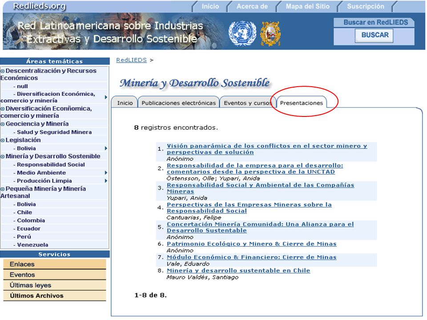Select Venezuela in the sidebar
Viewport: 427px width, 320px height.
[x=32, y=245]
